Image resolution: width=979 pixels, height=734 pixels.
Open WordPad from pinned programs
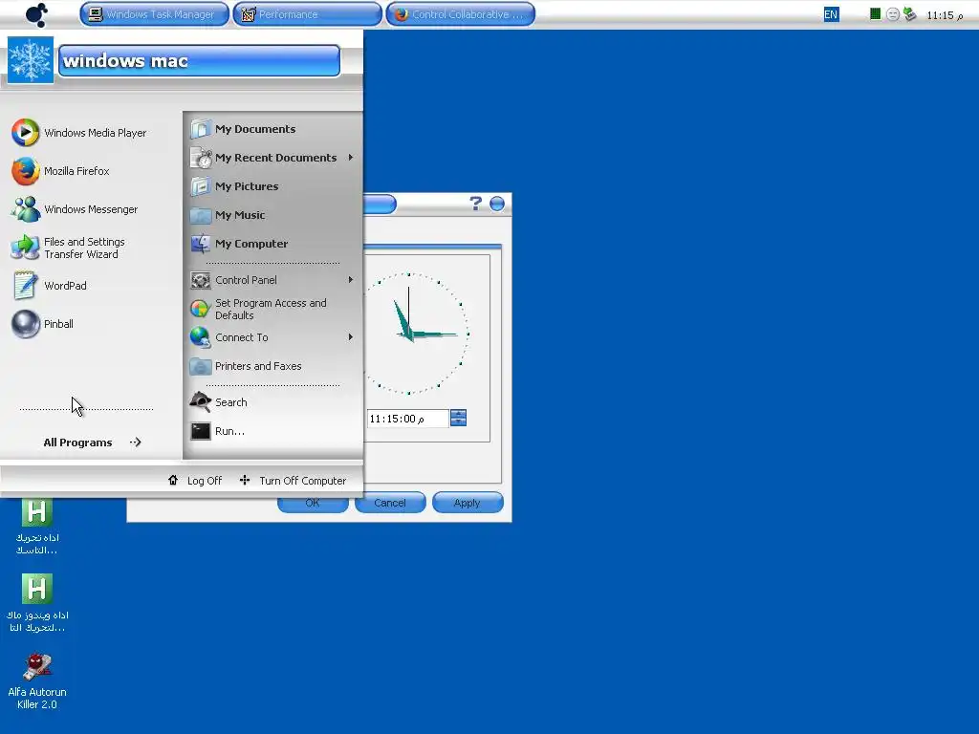coord(49,286)
